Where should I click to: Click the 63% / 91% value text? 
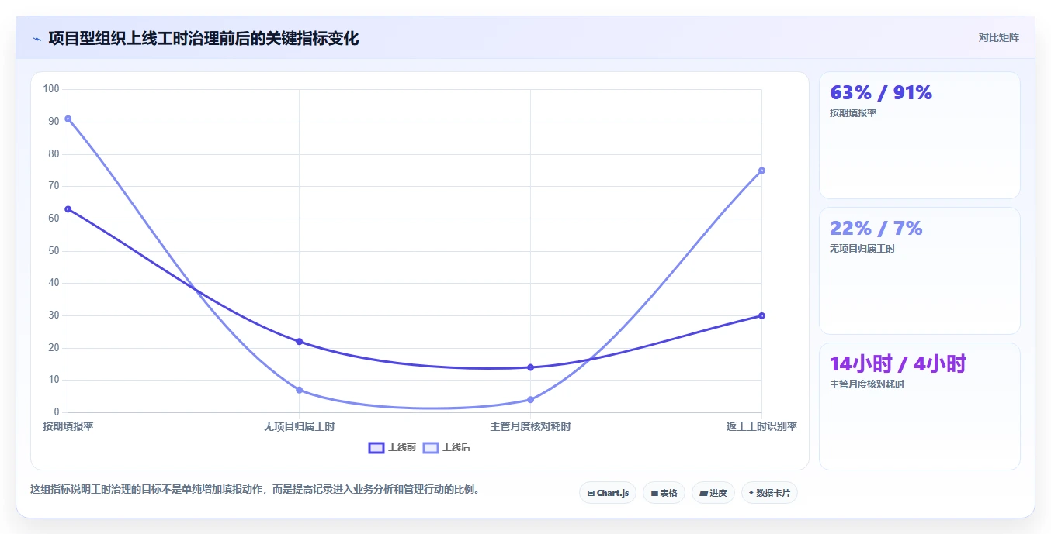(881, 93)
